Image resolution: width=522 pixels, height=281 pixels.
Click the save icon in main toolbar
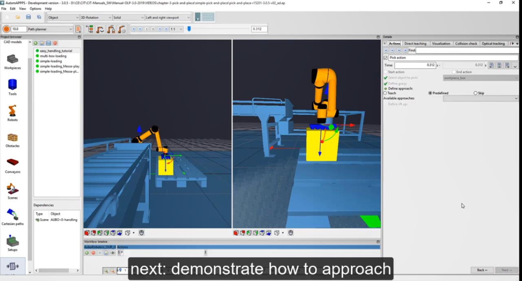pos(28,17)
